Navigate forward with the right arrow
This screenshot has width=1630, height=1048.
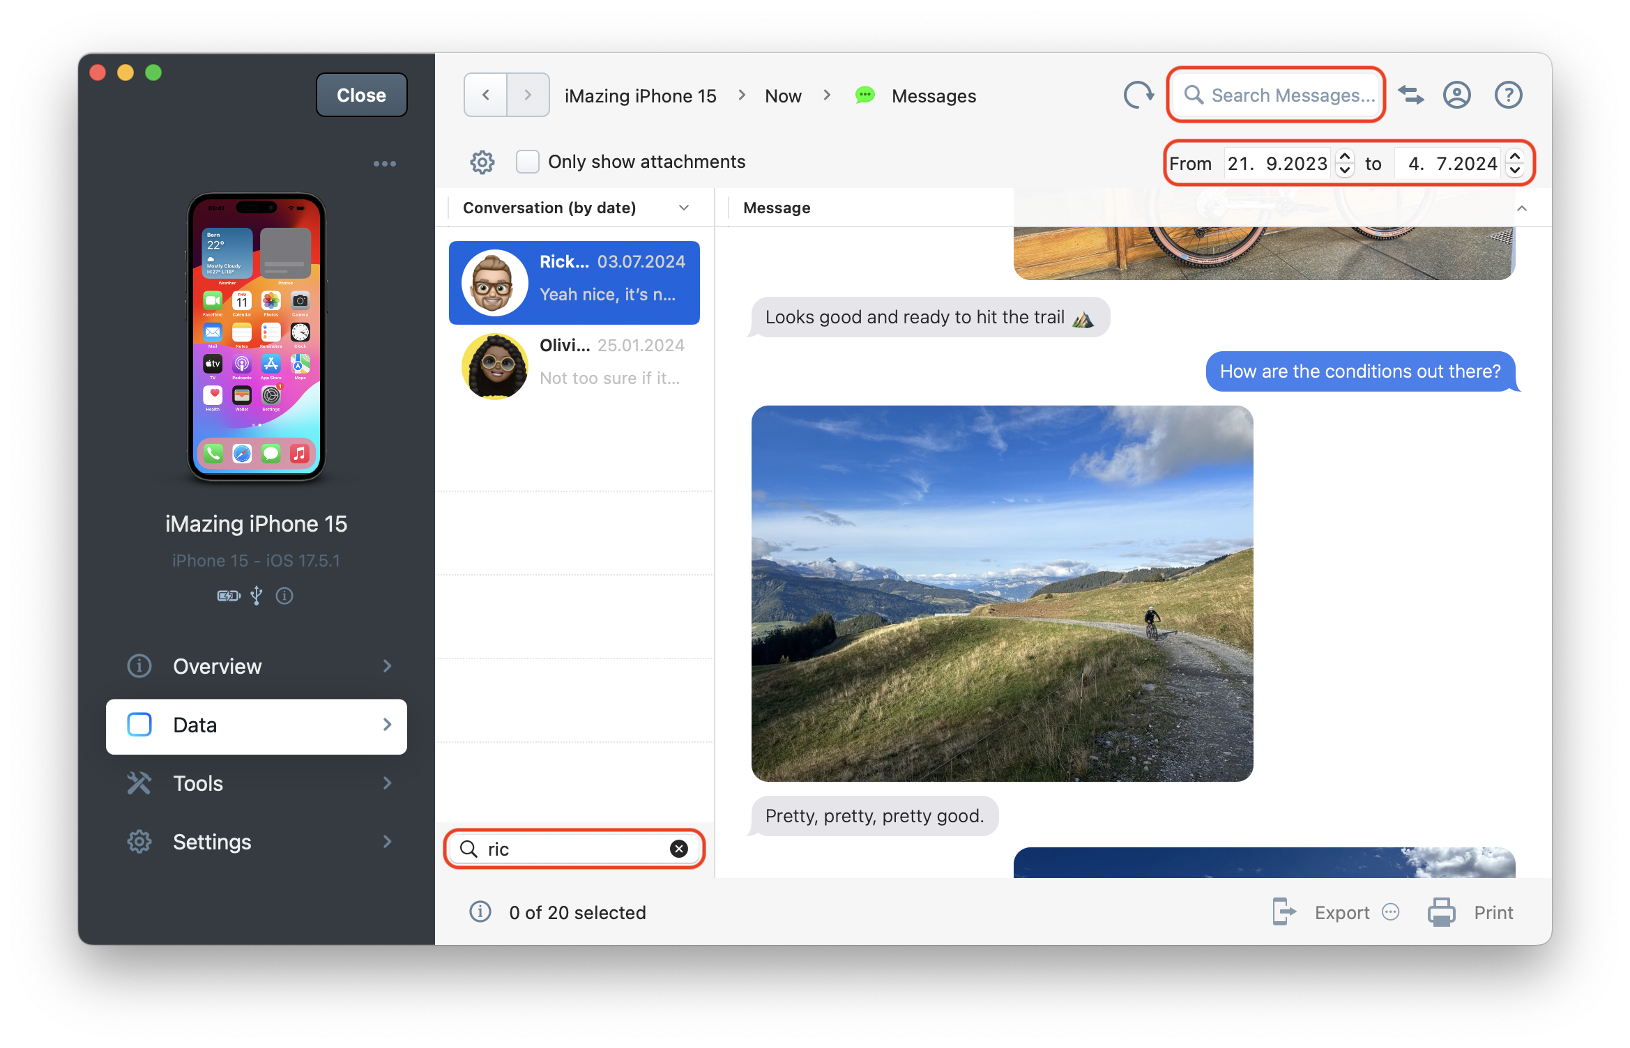(x=528, y=95)
